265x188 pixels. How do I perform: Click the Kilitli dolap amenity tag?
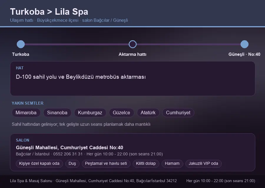146,164
